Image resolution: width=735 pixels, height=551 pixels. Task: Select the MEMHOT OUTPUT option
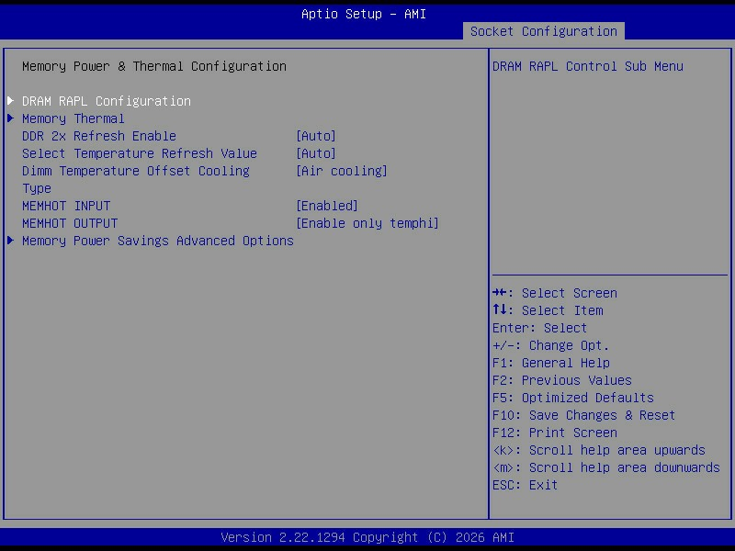70,223
